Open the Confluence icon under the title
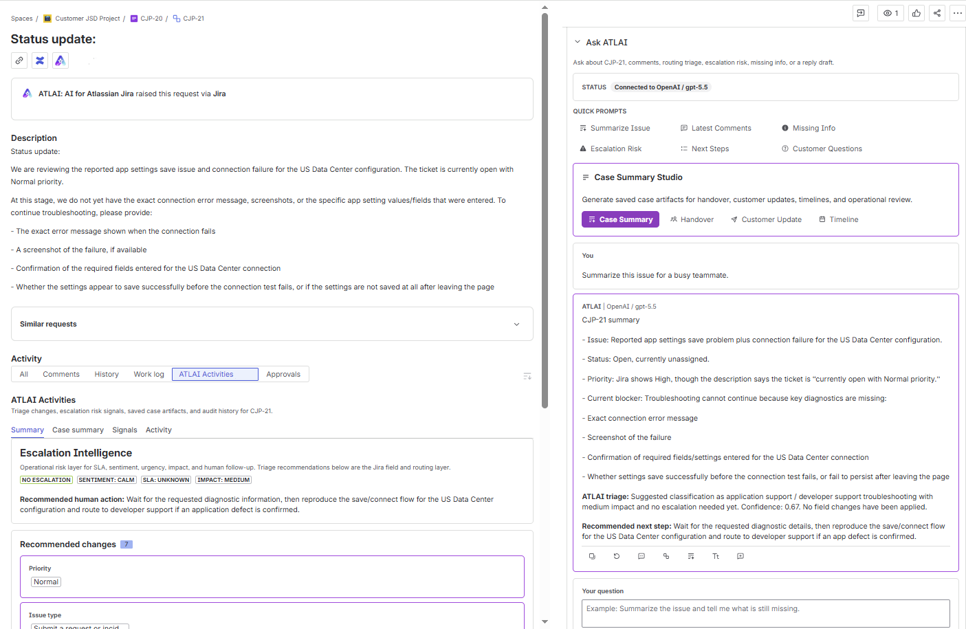Image resolution: width=966 pixels, height=629 pixels. 40,60
